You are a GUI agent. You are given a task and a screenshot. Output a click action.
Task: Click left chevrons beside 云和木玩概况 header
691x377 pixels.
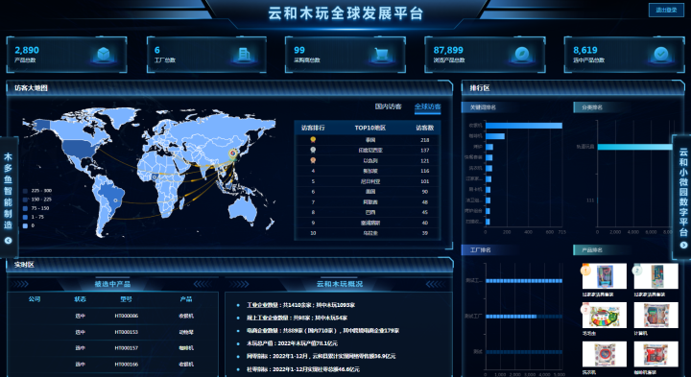click(x=238, y=284)
